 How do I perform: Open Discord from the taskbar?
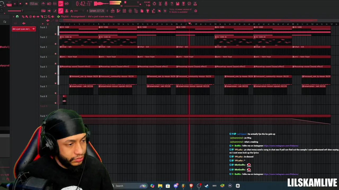tap(176, 186)
